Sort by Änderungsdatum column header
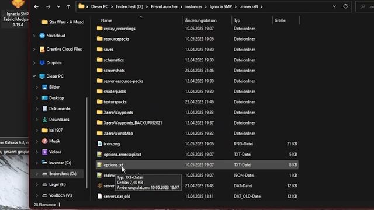 point(201,20)
